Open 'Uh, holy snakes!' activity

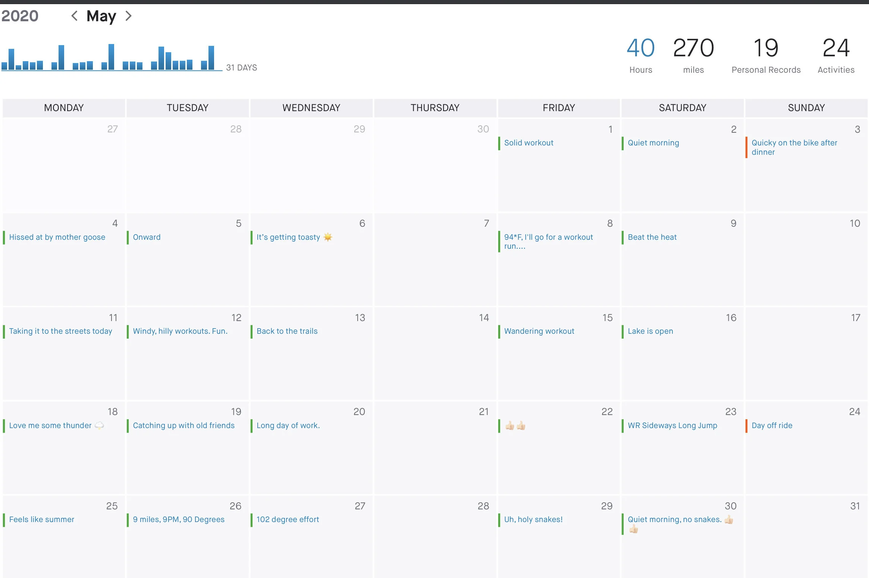tap(533, 519)
